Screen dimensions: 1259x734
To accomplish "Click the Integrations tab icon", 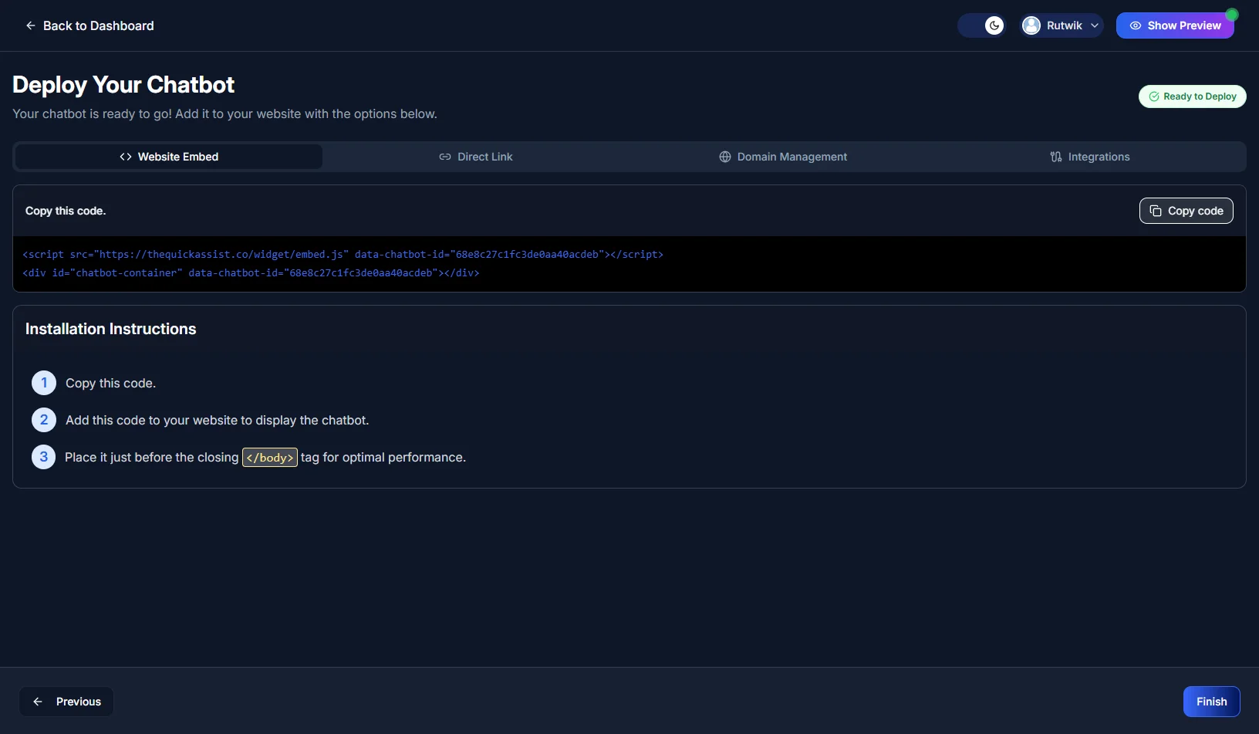I will pos(1056,157).
